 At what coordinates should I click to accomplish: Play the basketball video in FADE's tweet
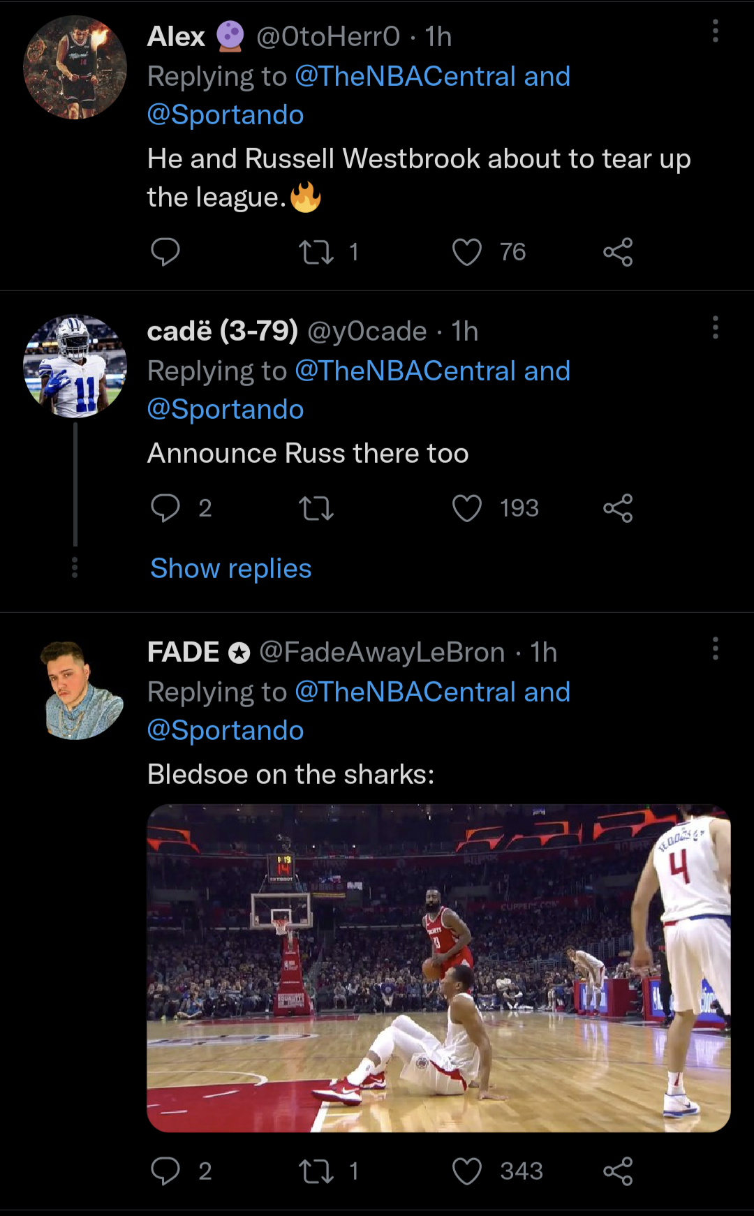tap(438, 968)
